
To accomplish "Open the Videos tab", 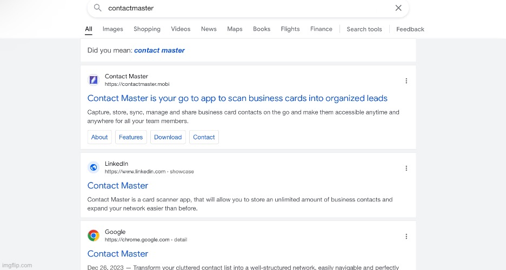I will click(181, 29).
